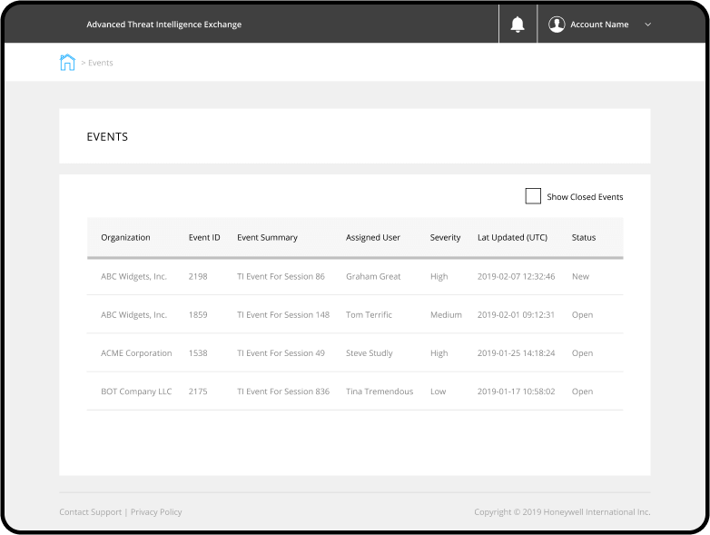Screen dimensions: 710x535
Task: Click timestamp 2019-01-17 10:58:02
Action: point(516,391)
